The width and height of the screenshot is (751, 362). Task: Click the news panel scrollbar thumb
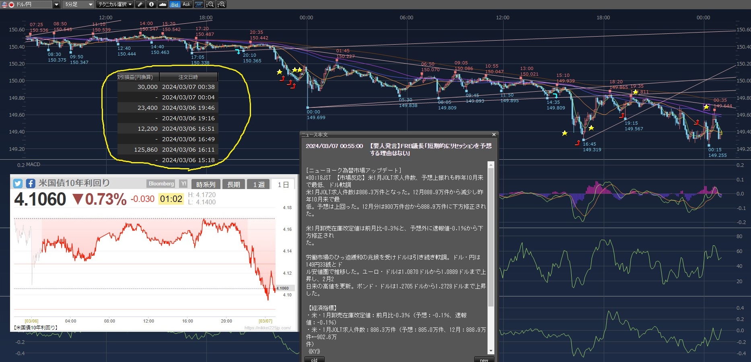[491, 237]
